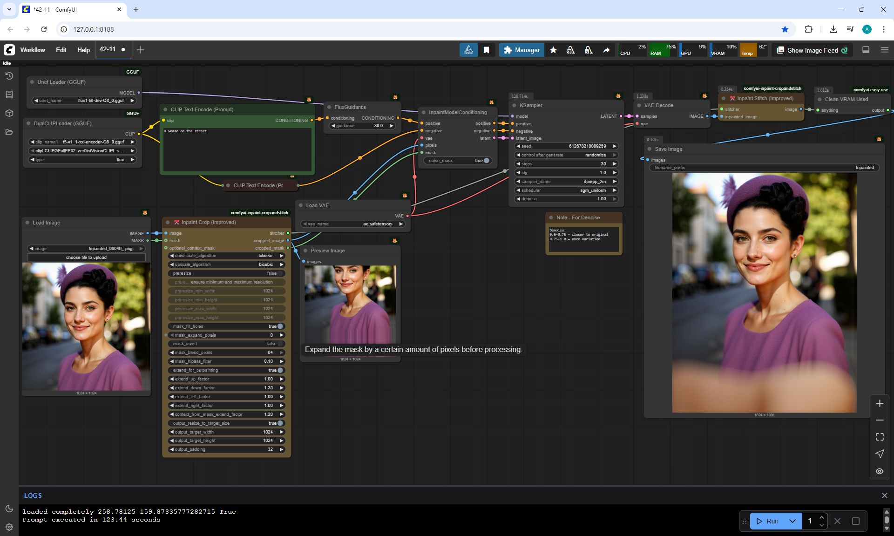Toggle dark theme moon icon
Viewport: 894px width, 536px height.
tap(9, 509)
